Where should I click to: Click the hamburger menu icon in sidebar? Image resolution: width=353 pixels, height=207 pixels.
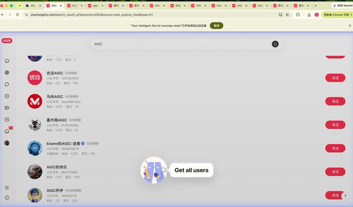point(7,188)
